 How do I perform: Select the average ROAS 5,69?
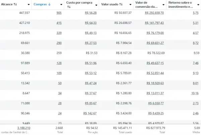[x=197, y=128]
